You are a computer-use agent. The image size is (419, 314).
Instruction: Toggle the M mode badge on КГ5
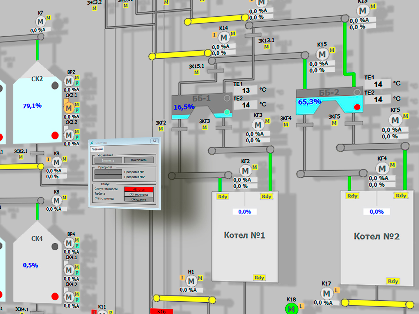pos(406,116)
